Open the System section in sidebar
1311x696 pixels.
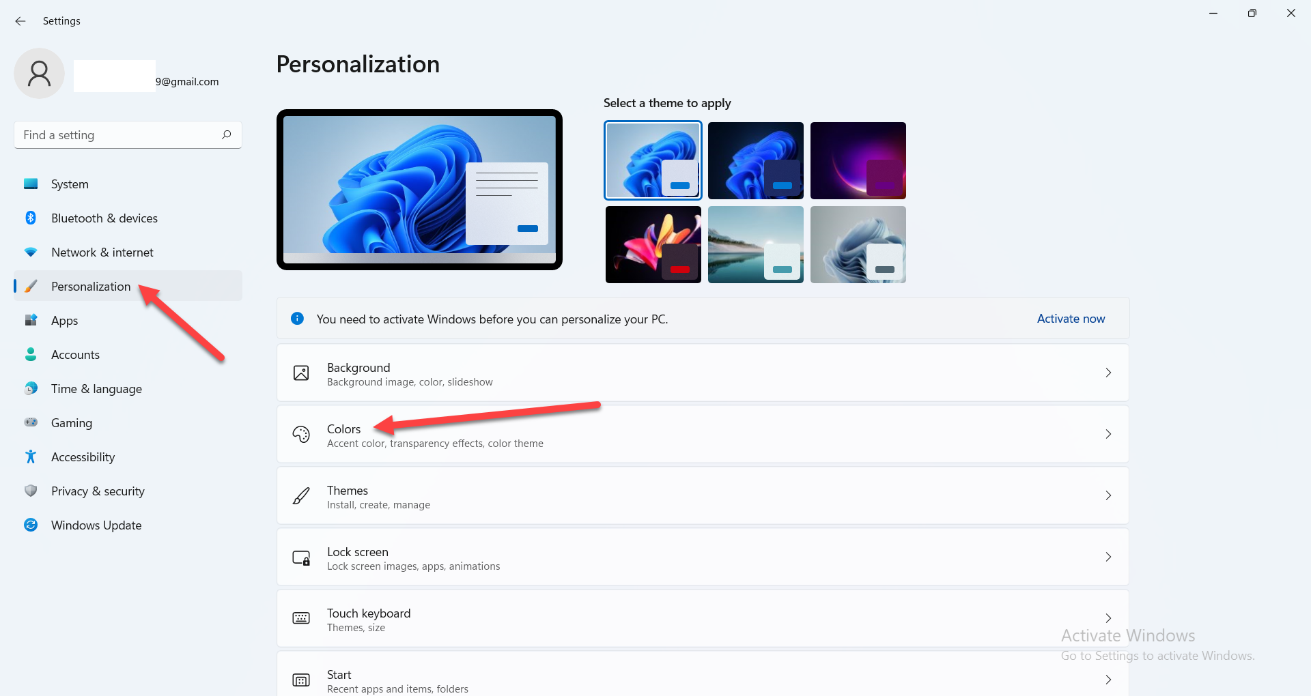[70, 184]
